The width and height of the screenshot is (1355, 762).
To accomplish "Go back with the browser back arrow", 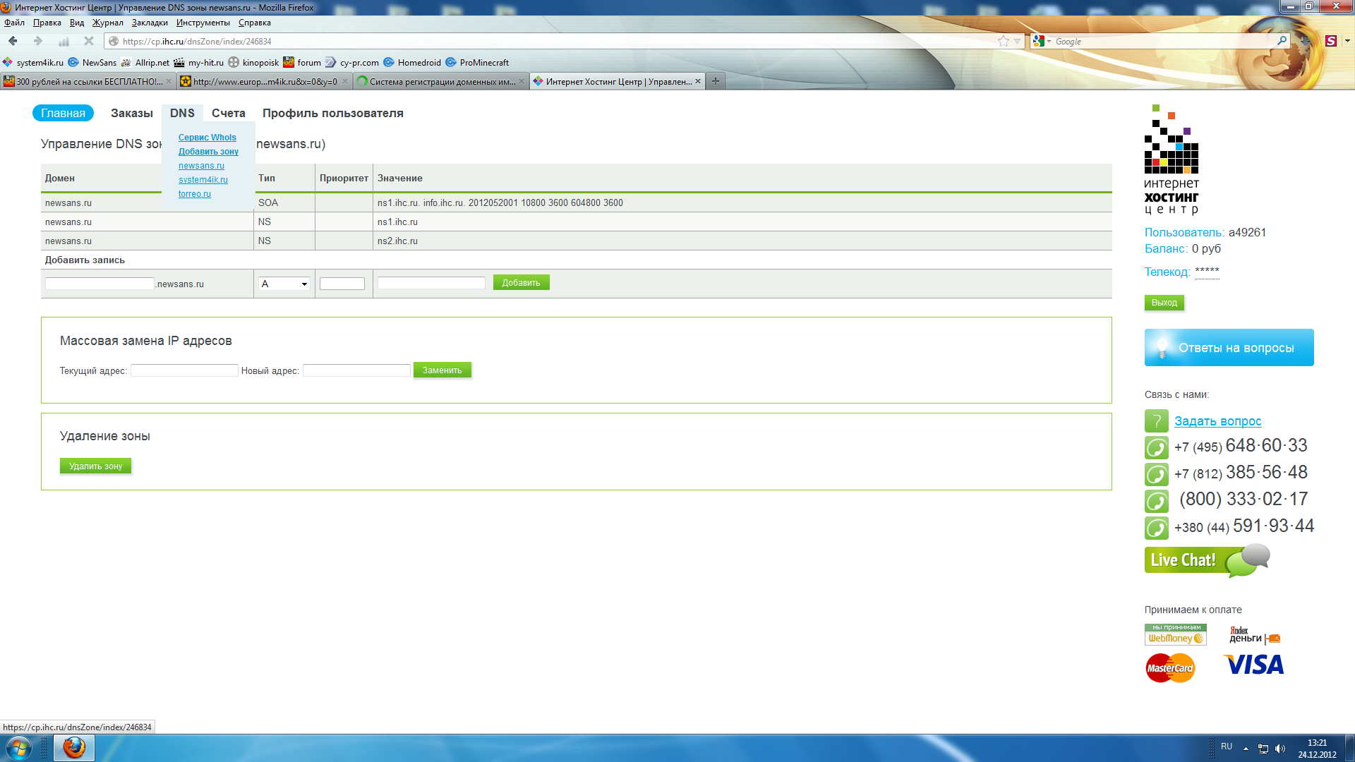I will 13,41.
